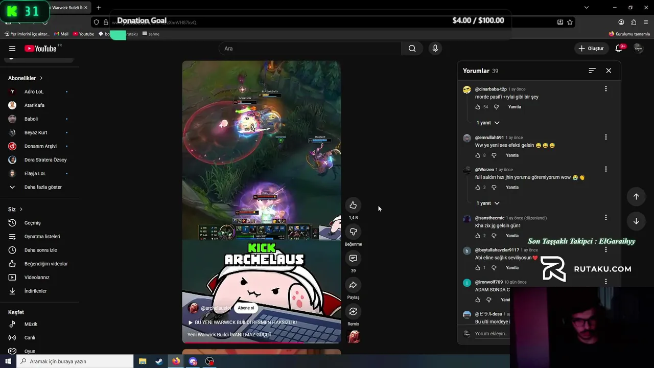Dislike the @sansthecmic comment
This screenshot has width=654, height=368.
click(494, 236)
